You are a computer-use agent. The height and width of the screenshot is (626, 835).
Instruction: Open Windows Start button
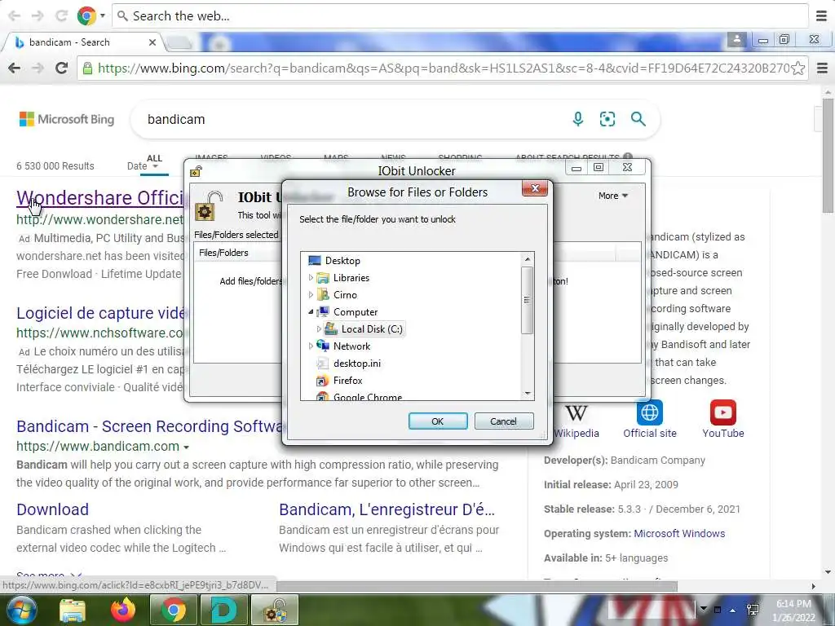pos(21,610)
